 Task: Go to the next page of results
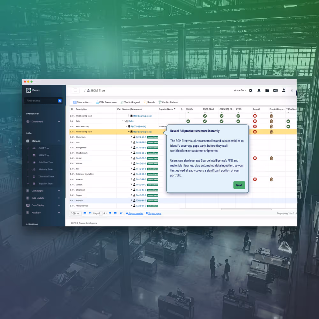[110, 213]
